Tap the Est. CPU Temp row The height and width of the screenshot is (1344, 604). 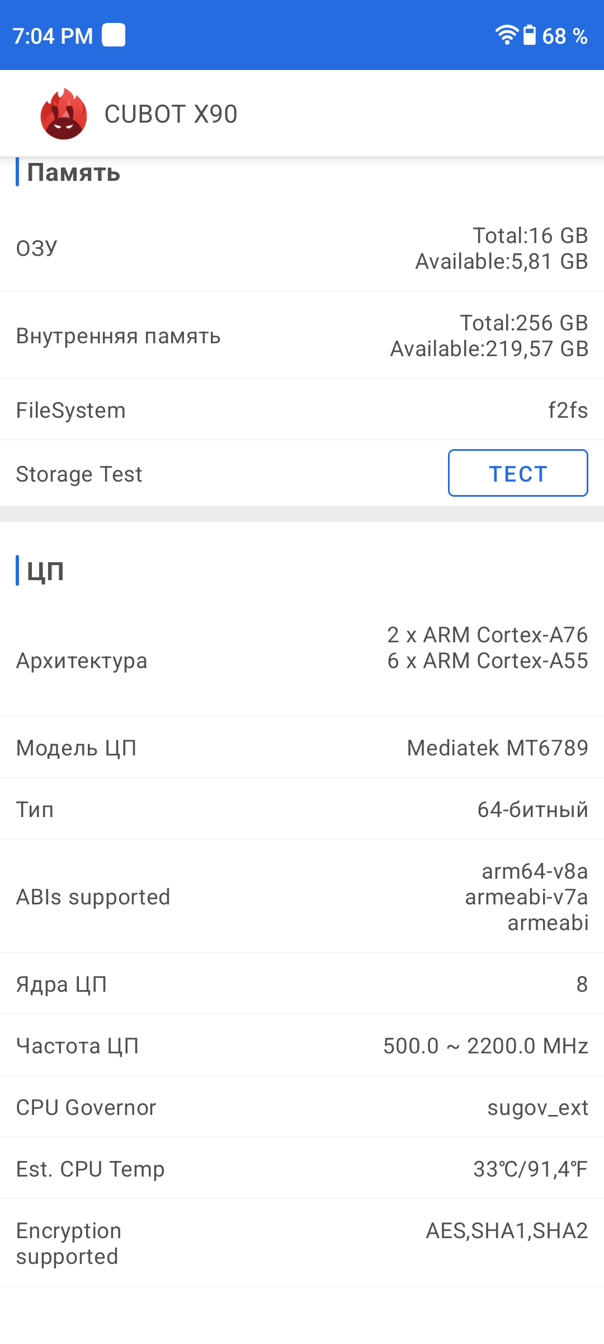(x=302, y=1169)
